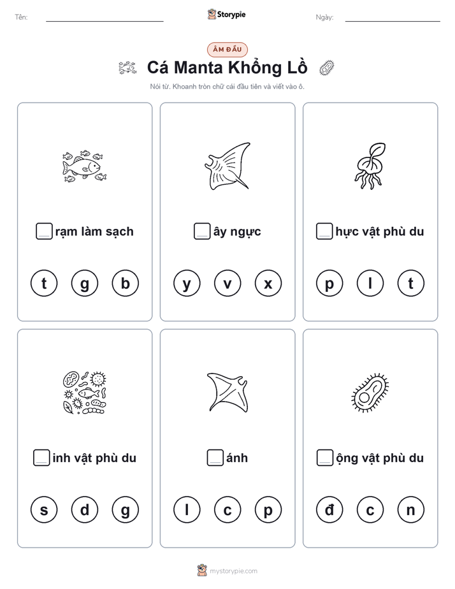Click the small bacteria icon beside the title
This screenshot has height=589, width=455.
(327, 68)
